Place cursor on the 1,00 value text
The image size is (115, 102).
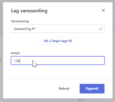click(17, 61)
